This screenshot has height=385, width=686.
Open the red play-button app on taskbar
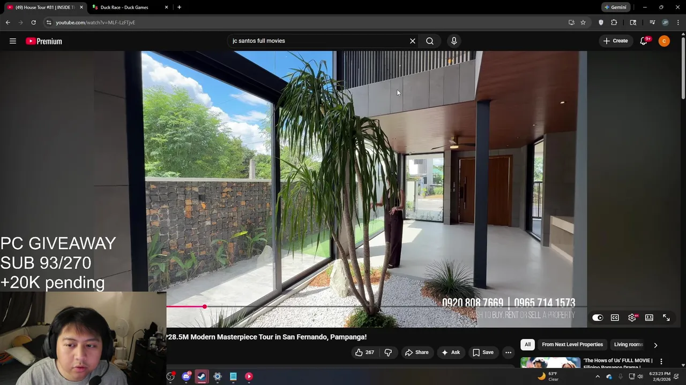249,376
